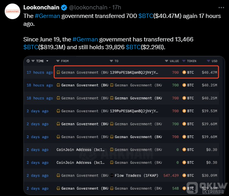The image size is (229, 196).
Task: Open the TO column filter icon
Action: (111, 61)
